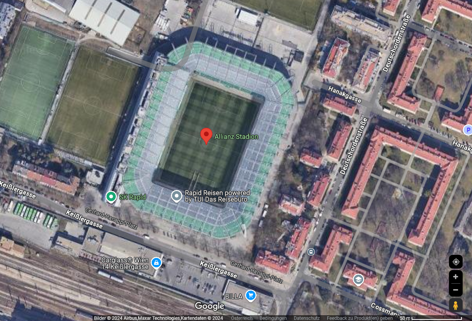Click the Carglass Wien shop marker icon
The width and height of the screenshot is (472, 321).
click(x=156, y=263)
